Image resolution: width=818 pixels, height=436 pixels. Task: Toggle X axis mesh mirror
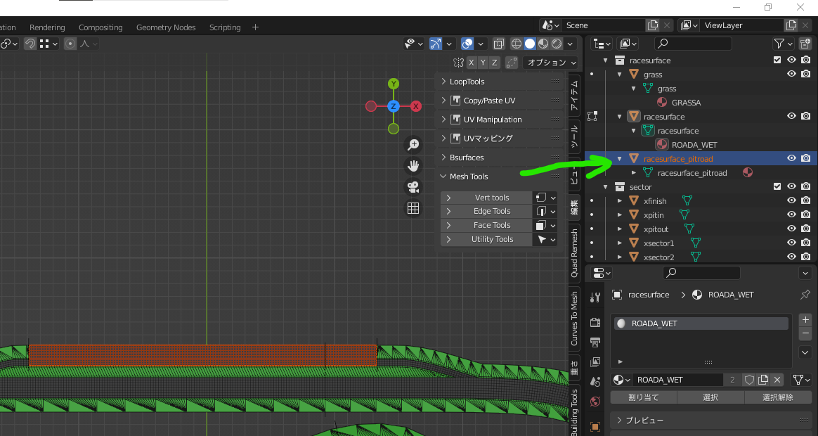(471, 63)
